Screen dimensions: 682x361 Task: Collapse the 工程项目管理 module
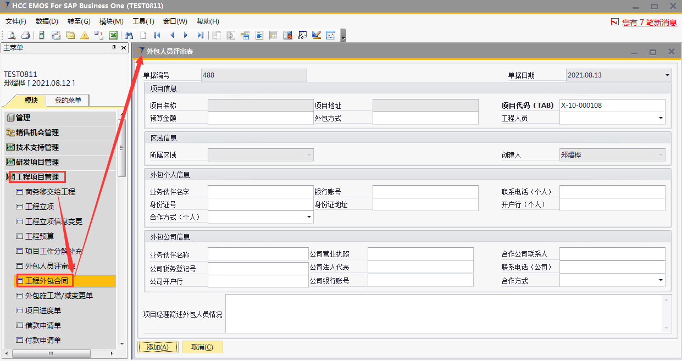point(37,177)
